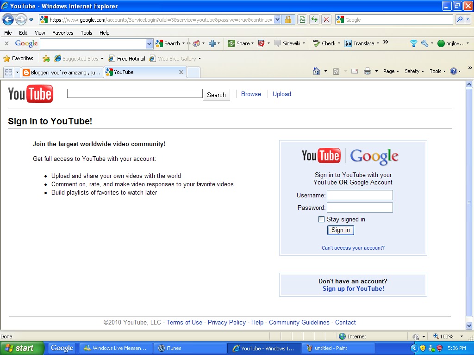Open the Help menu in menu bar
The width and height of the screenshot is (474, 355).
[105, 33]
